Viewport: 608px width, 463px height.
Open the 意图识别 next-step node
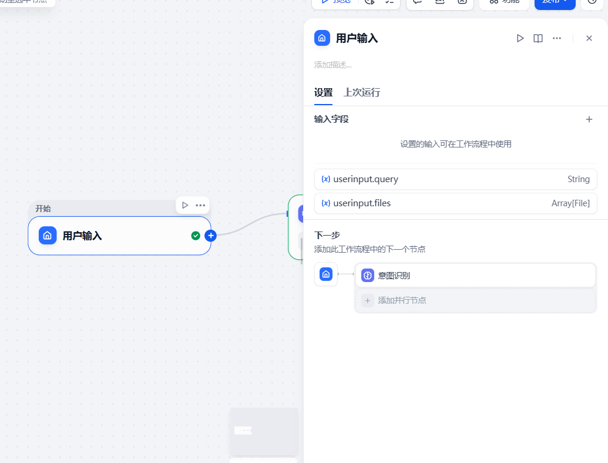[x=475, y=276]
